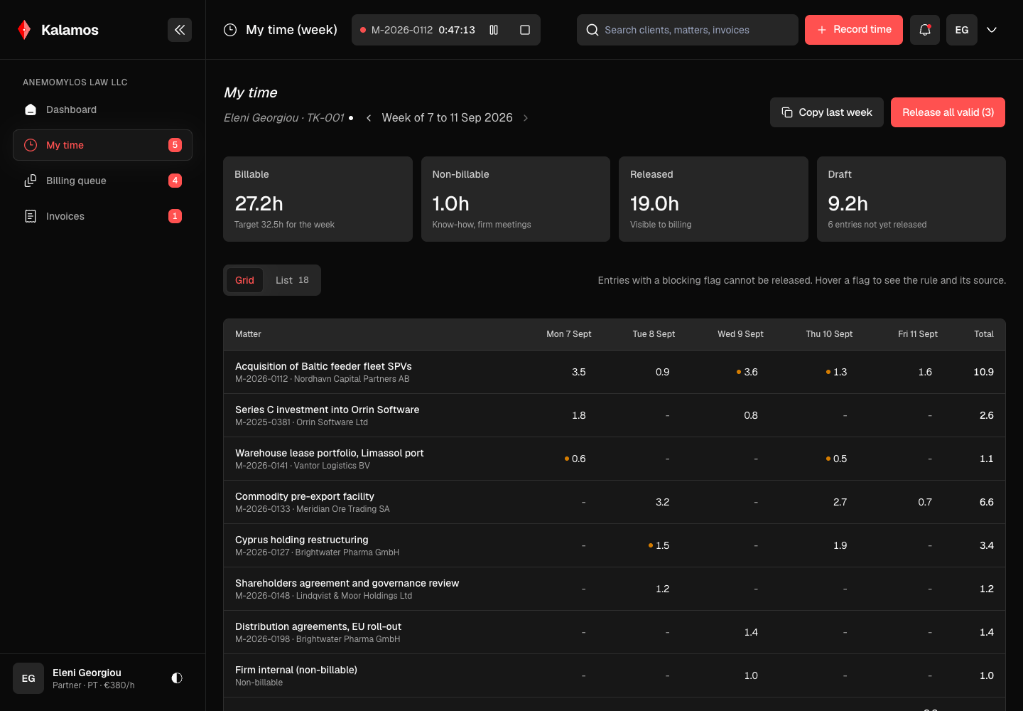Image resolution: width=1023 pixels, height=711 pixels.
Task: Click the EG avatar beside Eleni Georgiou footer
Action: click(28, 678)
